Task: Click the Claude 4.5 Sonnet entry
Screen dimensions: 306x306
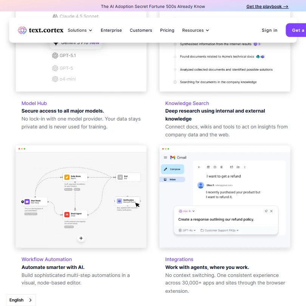Action: [x=76, y=16]
